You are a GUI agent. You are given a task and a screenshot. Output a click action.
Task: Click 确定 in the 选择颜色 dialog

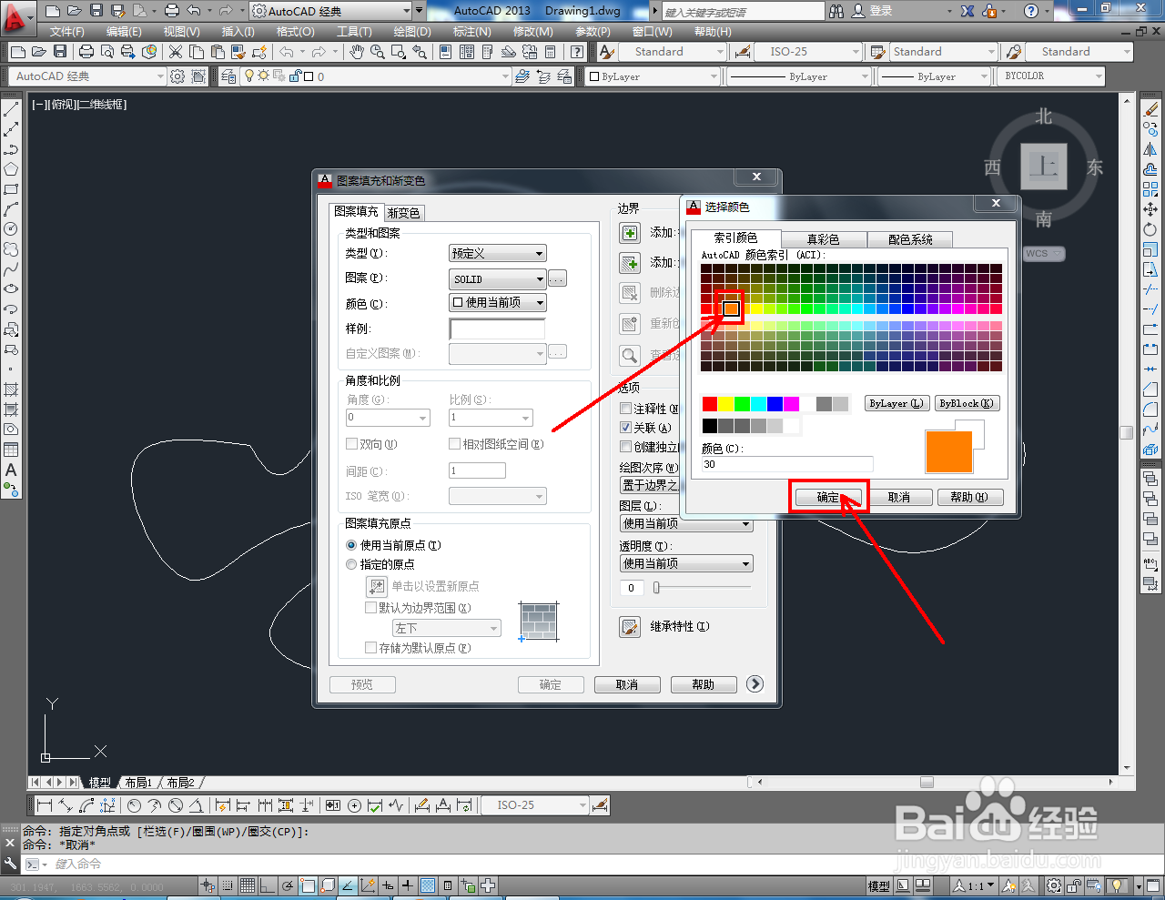pos(828,497)
